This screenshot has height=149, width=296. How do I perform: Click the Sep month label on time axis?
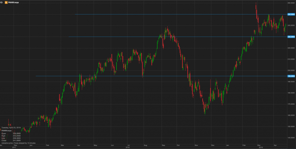[x=163, y=145]
